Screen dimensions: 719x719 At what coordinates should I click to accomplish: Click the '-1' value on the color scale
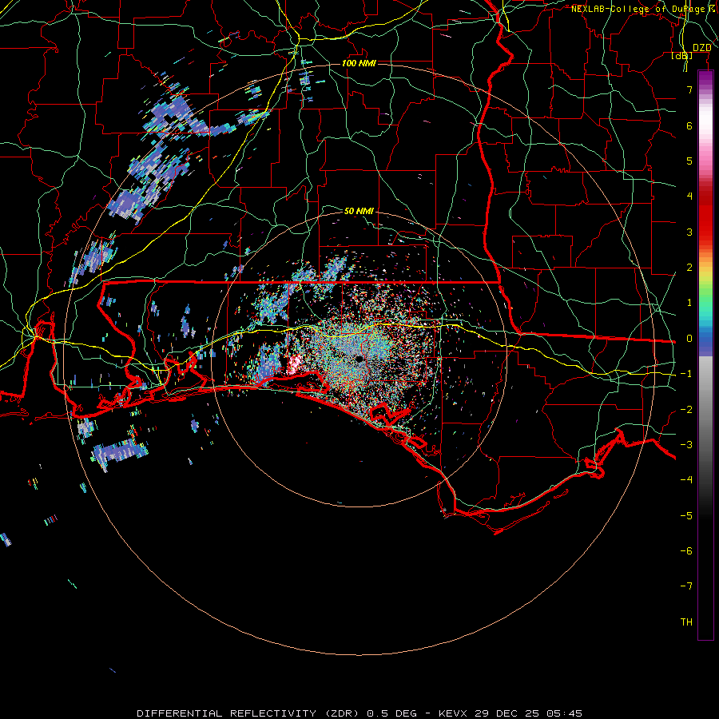click(x=686, y=374)
